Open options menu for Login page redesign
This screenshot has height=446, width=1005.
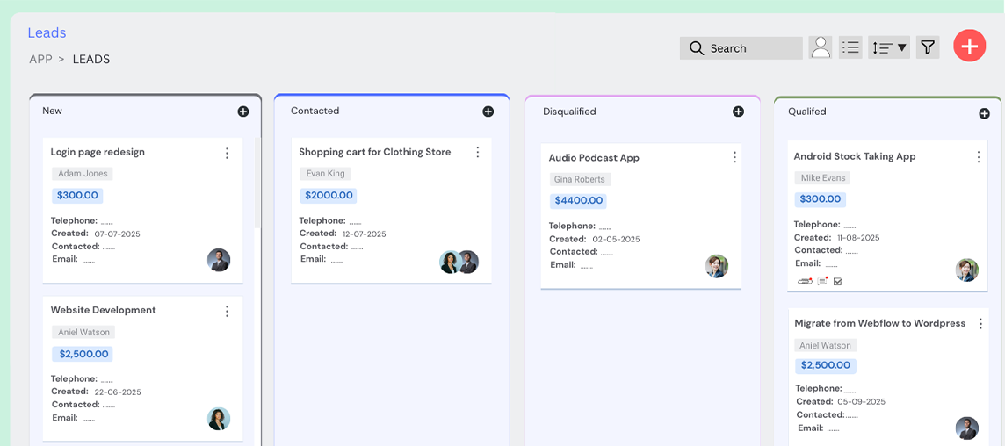tap(227, 153)
